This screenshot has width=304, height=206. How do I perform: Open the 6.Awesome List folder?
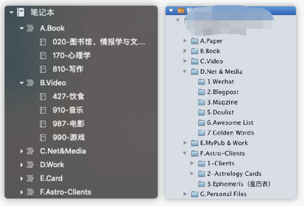(230, 123)
